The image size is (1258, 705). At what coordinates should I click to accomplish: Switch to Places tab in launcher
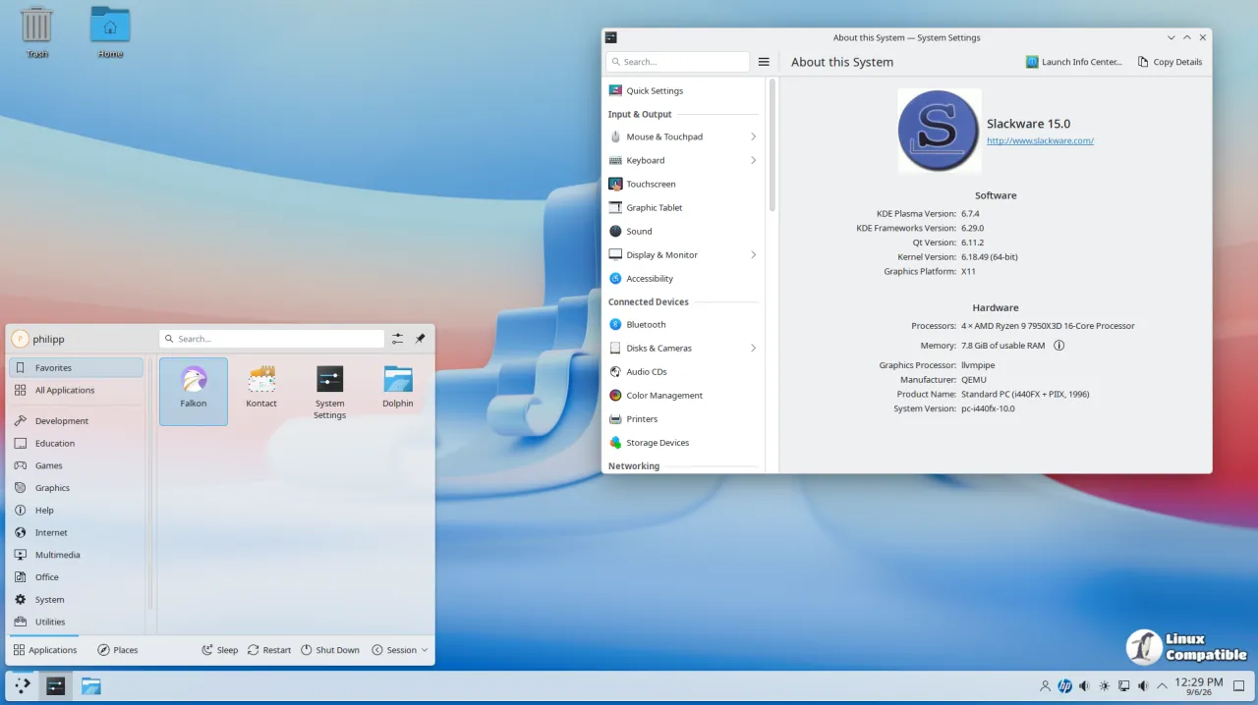[118, 650]
